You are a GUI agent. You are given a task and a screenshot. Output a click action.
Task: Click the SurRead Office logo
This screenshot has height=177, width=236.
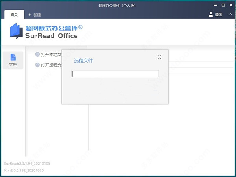16,31
